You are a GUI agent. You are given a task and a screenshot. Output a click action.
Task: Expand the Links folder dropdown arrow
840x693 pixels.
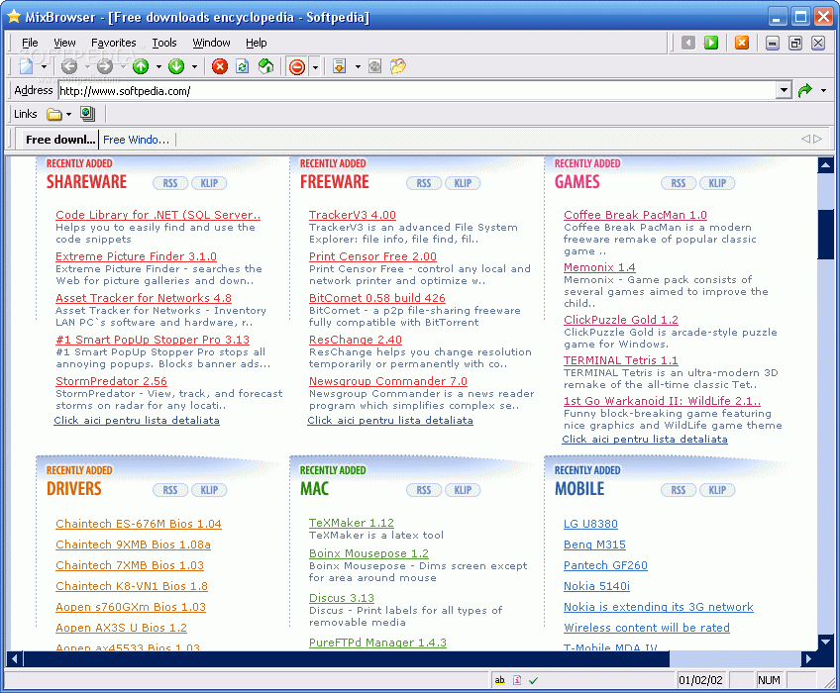click(x=68, y=115)
